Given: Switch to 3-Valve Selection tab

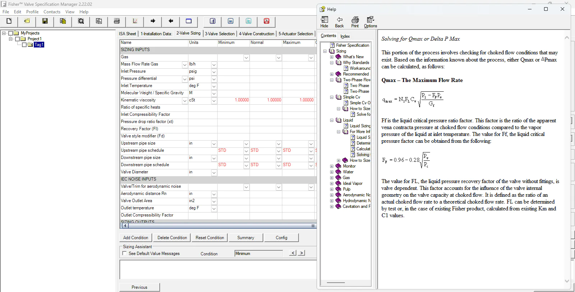Looking at the screenshot, I should point(220,34).
